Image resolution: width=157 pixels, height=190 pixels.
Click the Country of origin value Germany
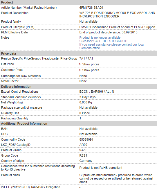coord(86,161)
